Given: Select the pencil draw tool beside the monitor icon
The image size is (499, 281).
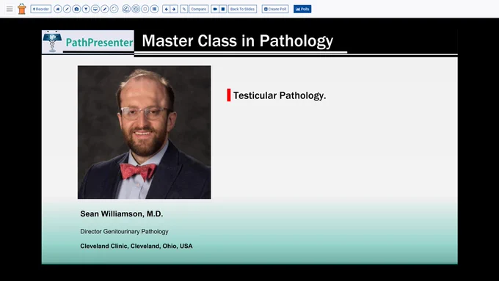Looking at the screenshot, I should click(104, 9).
